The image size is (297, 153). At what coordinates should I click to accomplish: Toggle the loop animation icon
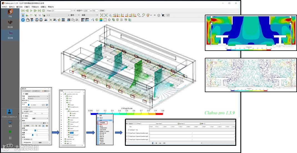tap(44, 11)
